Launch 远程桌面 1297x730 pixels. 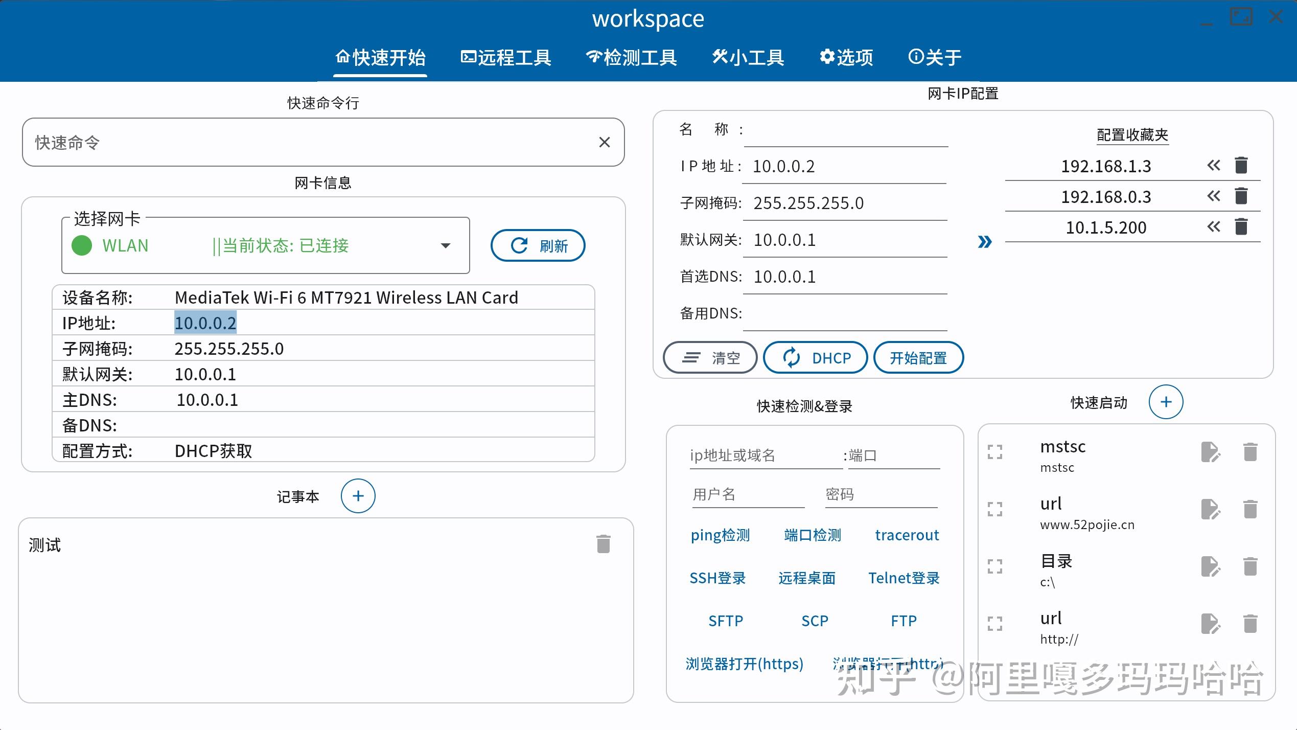(807, 578)
